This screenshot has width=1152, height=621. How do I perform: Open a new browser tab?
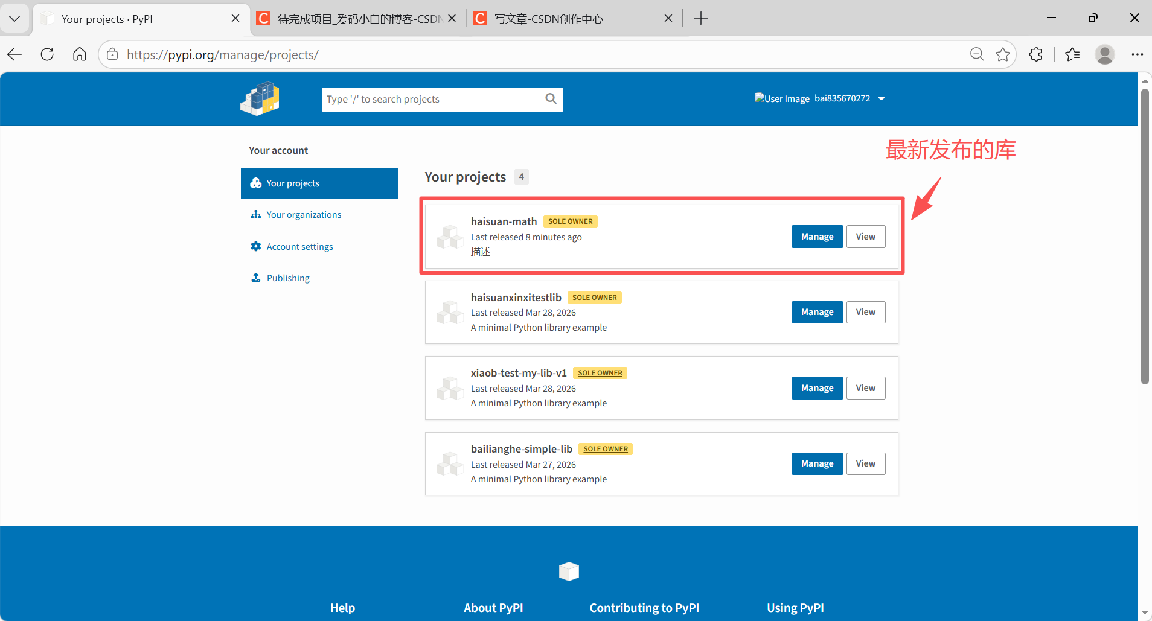(701, 19)
